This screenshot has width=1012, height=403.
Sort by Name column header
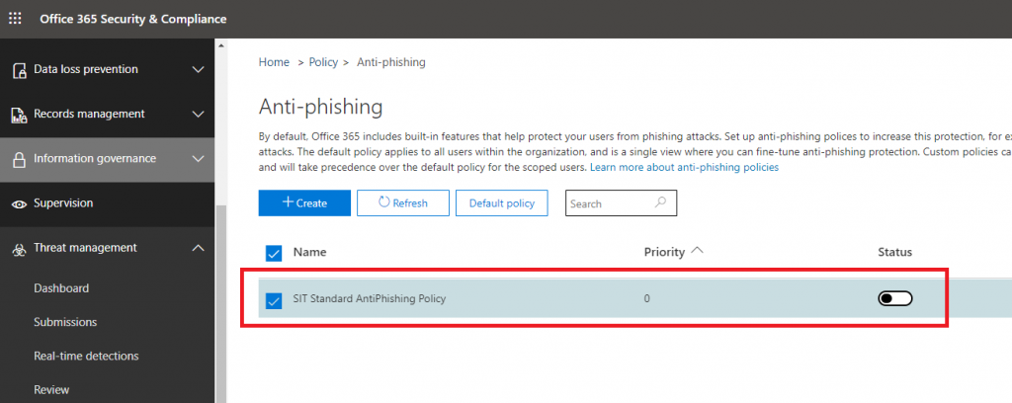coord(309,252)
